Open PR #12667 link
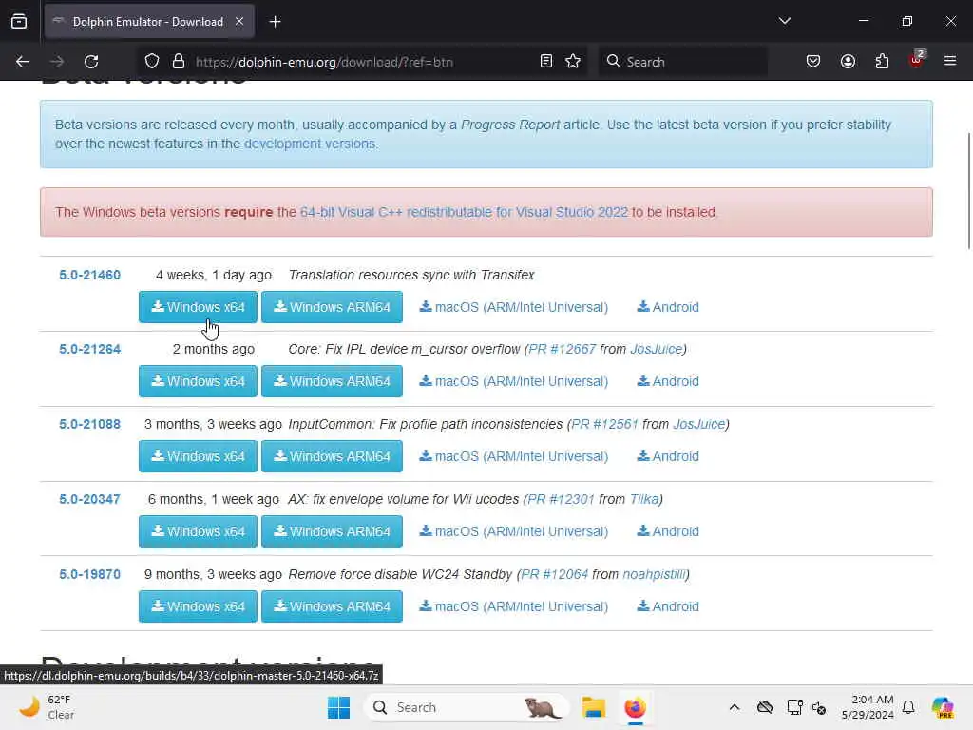The height and width of the screenshot is (730, 973). click(563, 349)
